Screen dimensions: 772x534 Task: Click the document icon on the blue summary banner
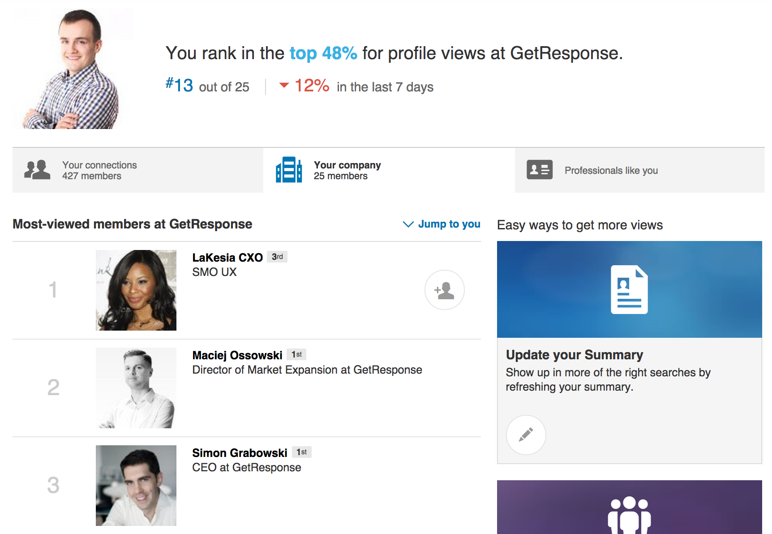point(629,289)
